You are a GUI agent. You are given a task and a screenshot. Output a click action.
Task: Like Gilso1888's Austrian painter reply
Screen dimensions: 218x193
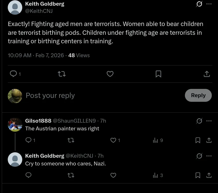115,140
